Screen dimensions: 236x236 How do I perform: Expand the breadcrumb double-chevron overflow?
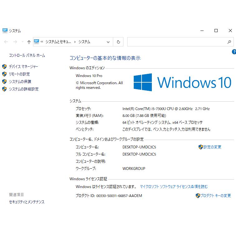pos(42,42)
